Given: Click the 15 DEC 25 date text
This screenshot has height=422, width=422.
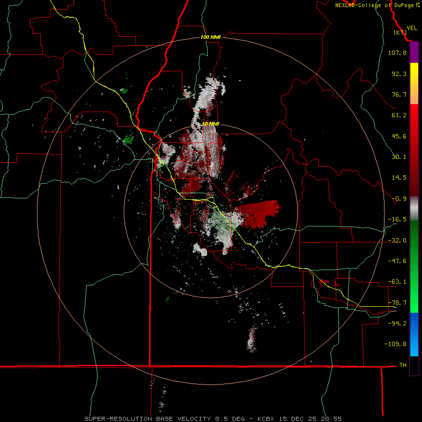Looking at the screenshot, I should point(297,419).
